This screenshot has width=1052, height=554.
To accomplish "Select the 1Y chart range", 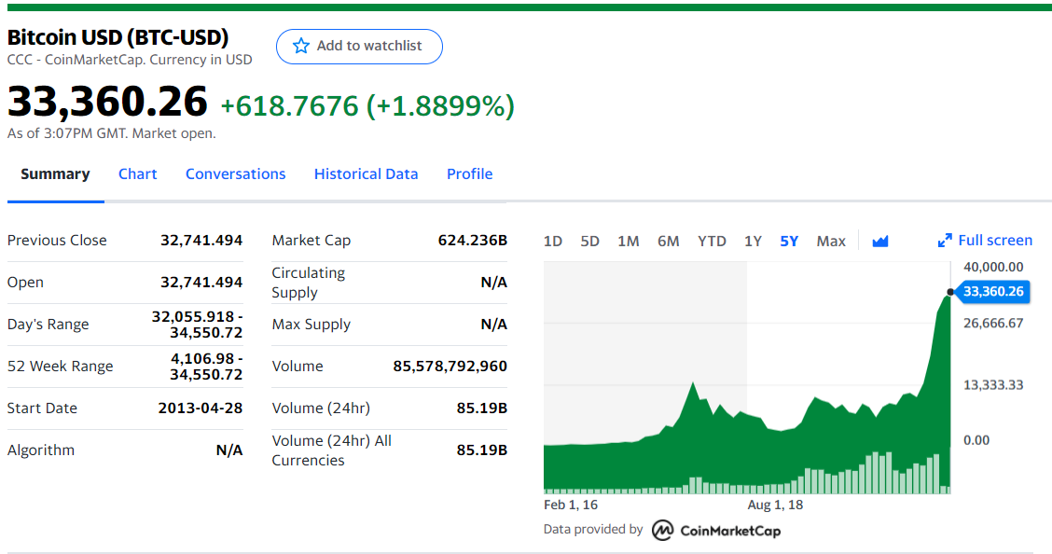I will (753, 242).
